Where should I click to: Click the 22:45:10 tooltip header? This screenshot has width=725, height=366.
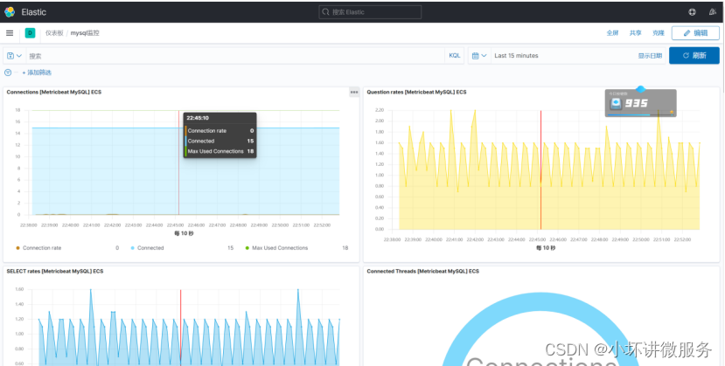click(198, 118)
